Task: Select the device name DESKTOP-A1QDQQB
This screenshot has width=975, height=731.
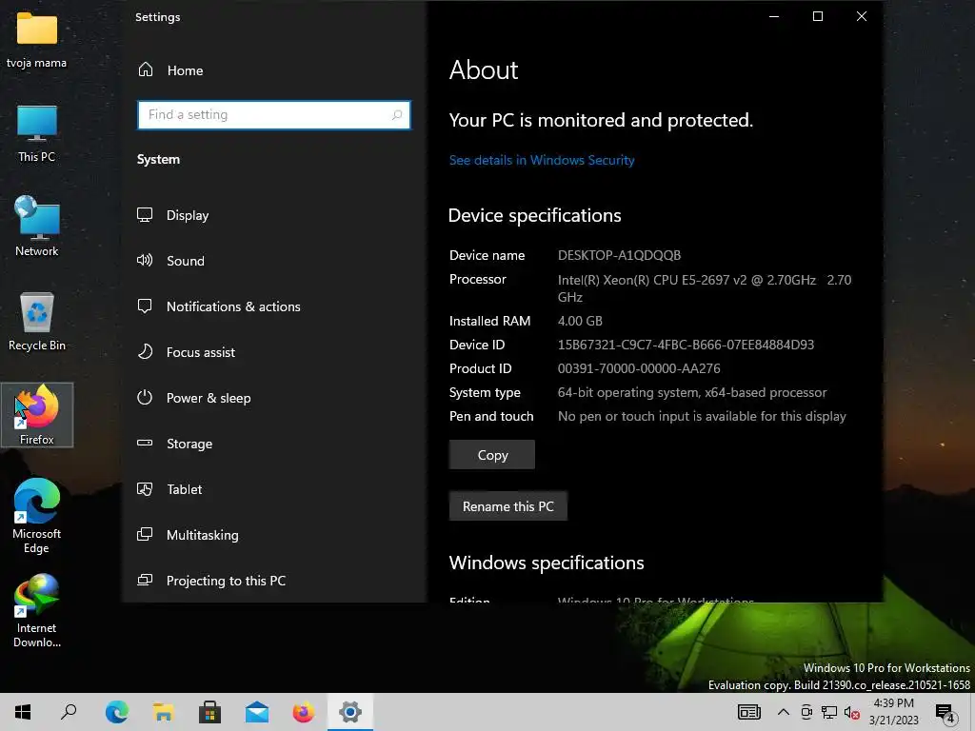Action: pyautogui.click(x=619, y=255)
